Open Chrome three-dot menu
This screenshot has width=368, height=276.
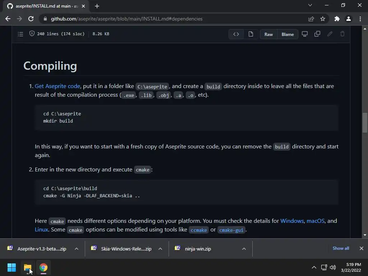point(360,19)
